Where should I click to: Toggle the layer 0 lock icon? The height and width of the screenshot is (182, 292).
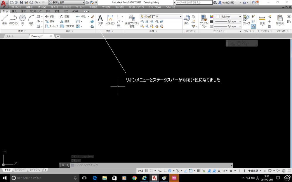[150, 17]
